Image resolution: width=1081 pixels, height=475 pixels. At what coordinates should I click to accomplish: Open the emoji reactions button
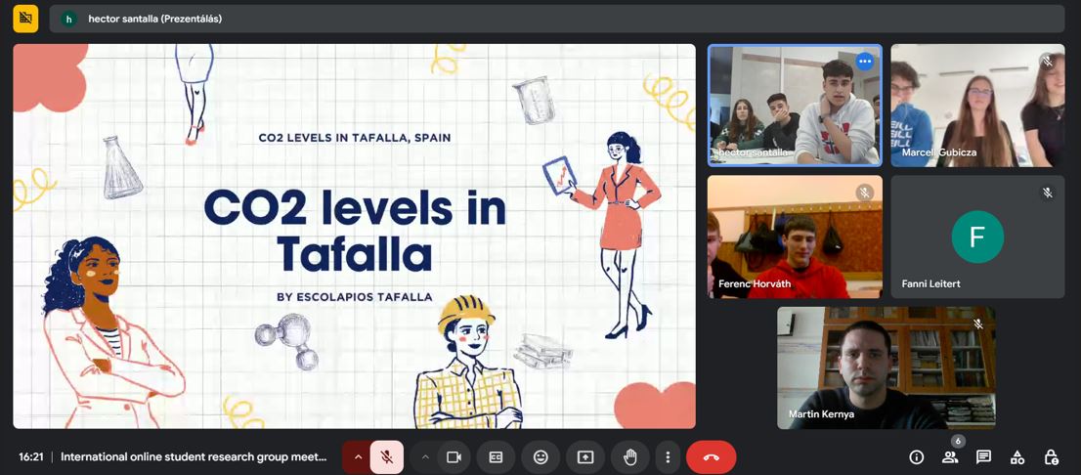[x=540, y=457]
